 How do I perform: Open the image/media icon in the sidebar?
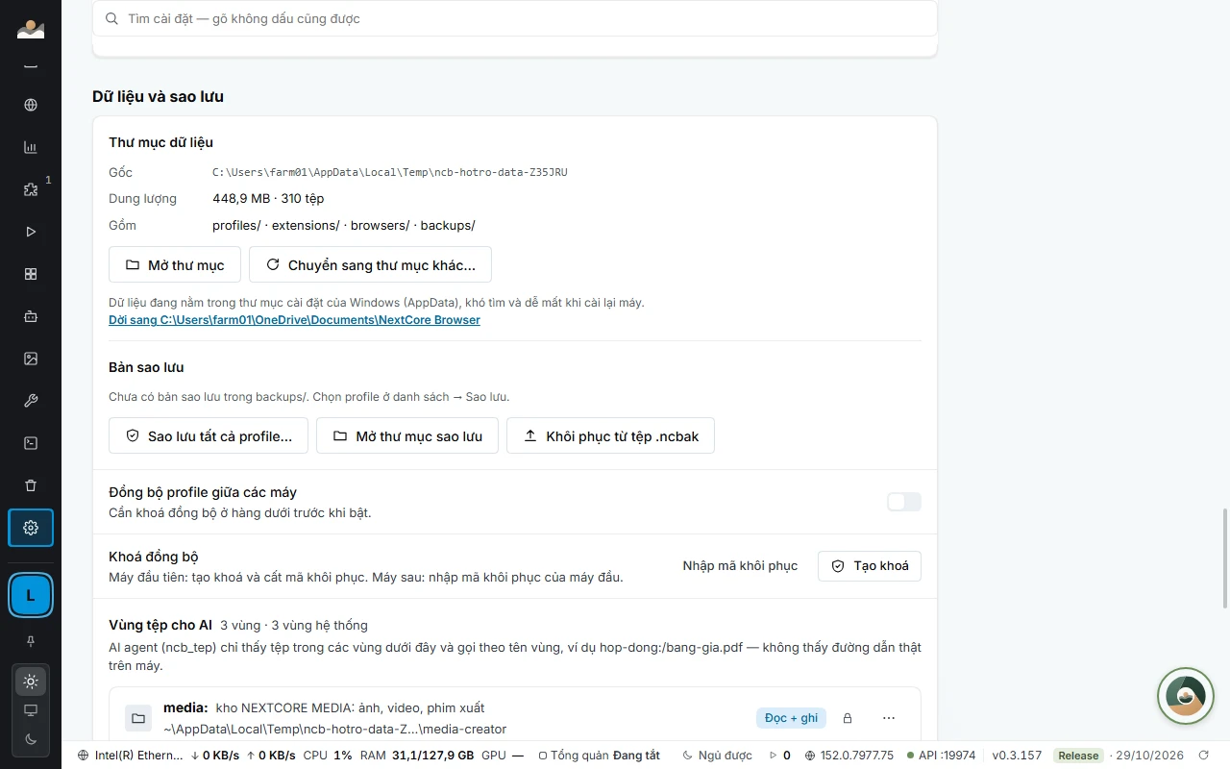(x=31, y=359)
